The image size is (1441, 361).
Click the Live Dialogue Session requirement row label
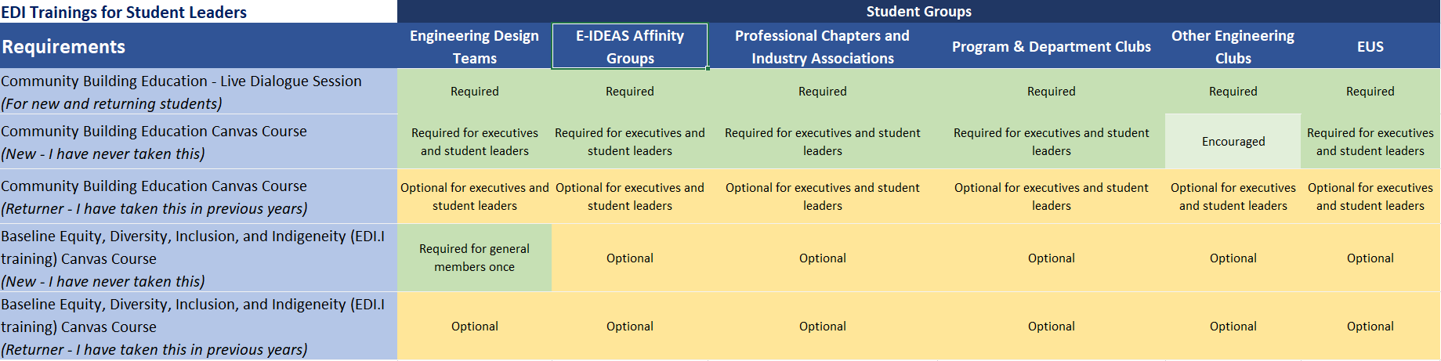click(198, 92)
